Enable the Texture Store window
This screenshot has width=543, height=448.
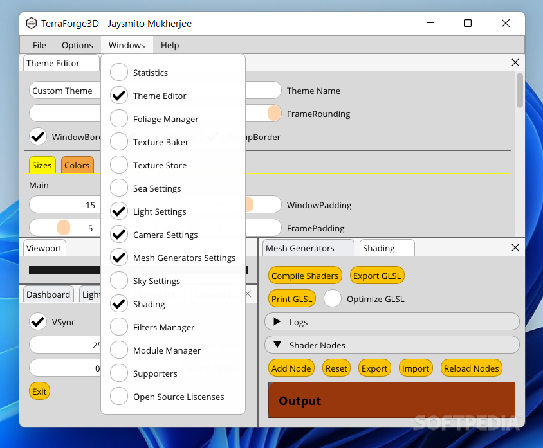pyautogui.click(x=119, y=165)
